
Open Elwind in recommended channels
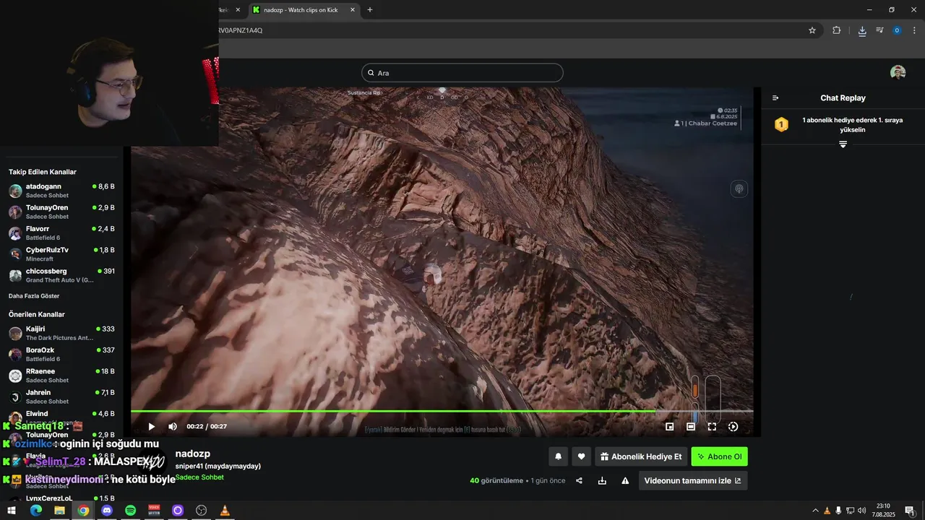61,417
